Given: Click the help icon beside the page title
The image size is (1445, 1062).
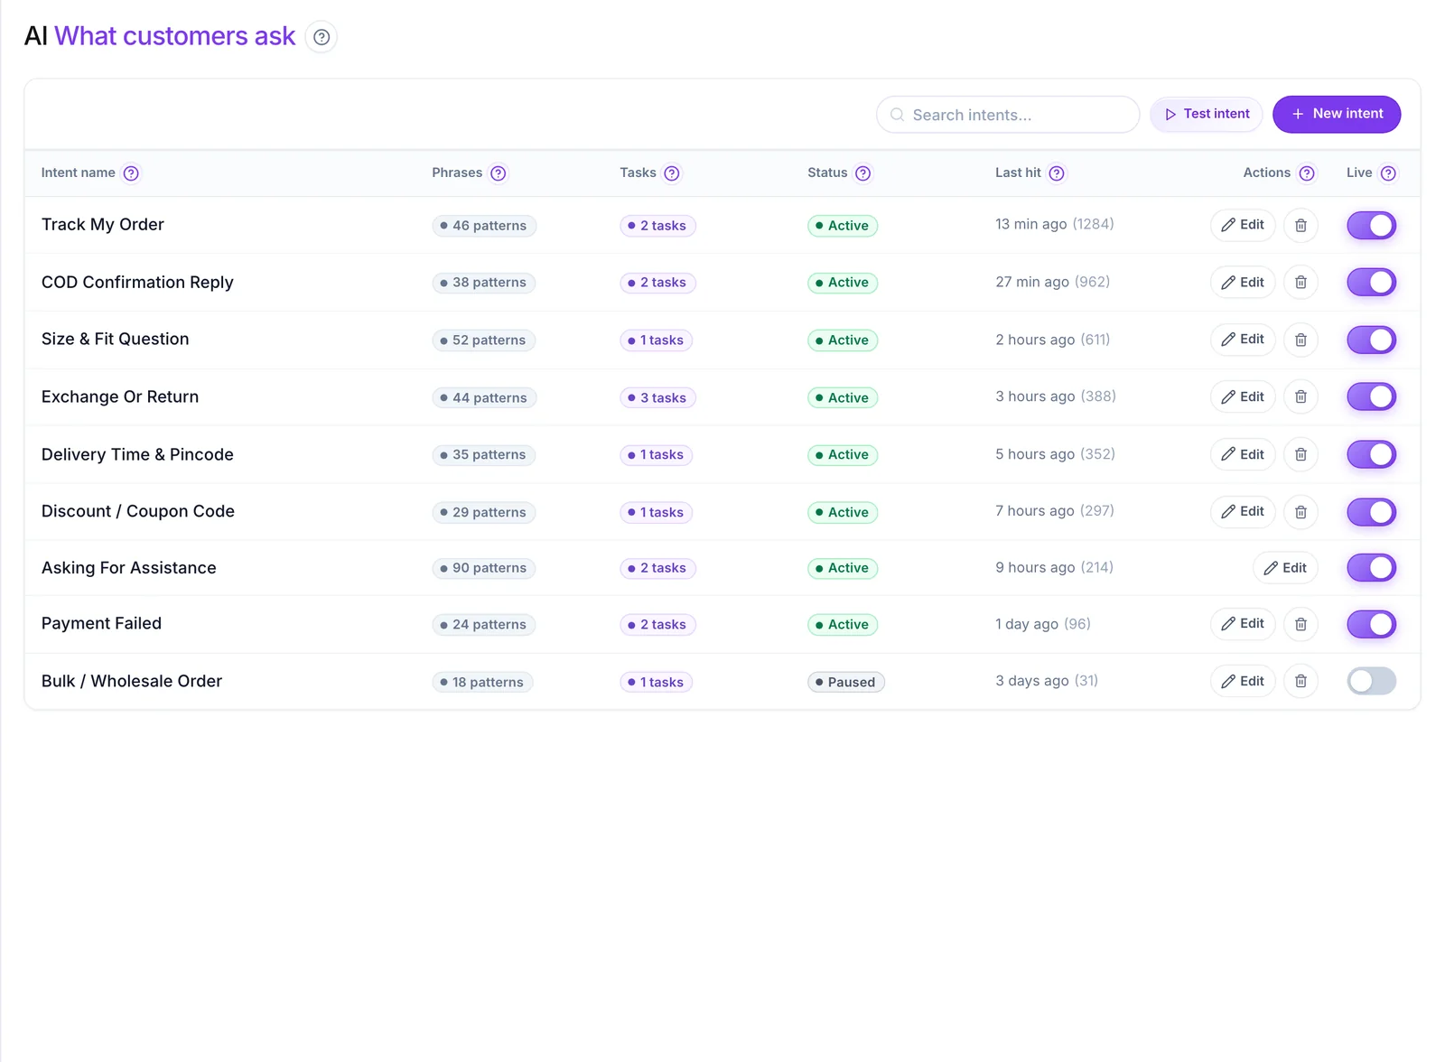Looking at the screenshot, I should pyautogui.click(x=322, y=37).
